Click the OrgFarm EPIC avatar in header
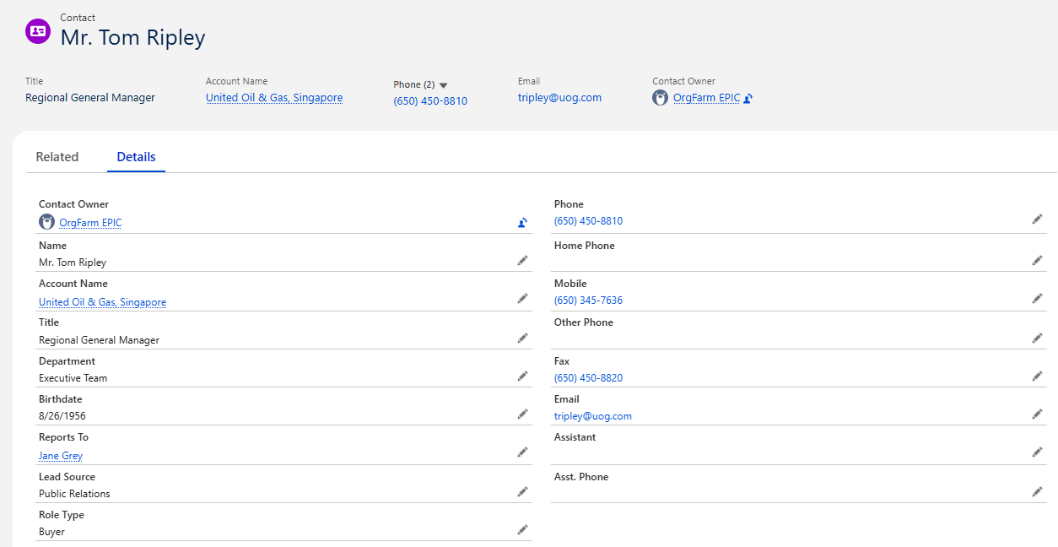Viewport: 1058px width, 547px height. pos(661,98)
